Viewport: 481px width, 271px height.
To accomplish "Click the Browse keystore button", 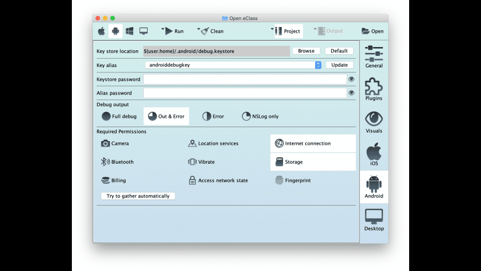I will pyautogui.click(x=306, y=51).
